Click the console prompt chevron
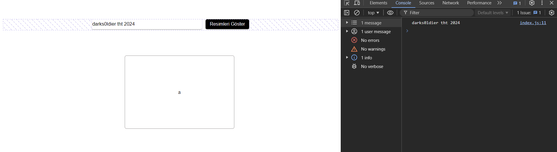Screen dimensions: 557x152 [407, 31]
